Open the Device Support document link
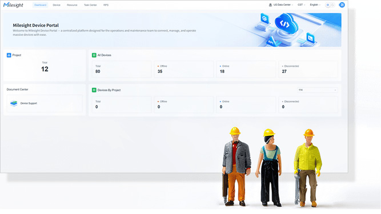This screenshot has height=214, width=381. (x=45, y=103)
